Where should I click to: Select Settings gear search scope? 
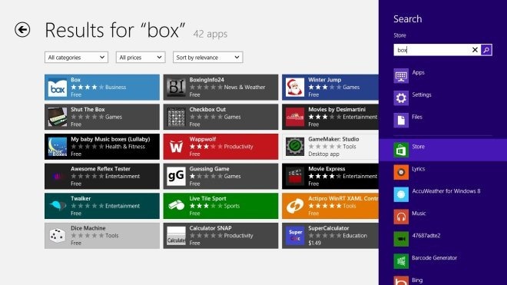[401, 98]
